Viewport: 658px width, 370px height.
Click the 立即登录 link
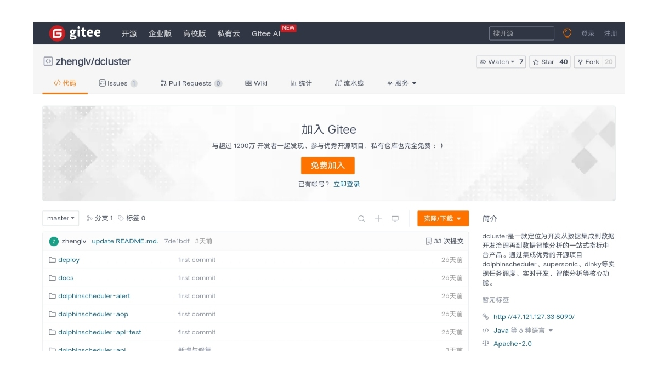coord(347,184)
